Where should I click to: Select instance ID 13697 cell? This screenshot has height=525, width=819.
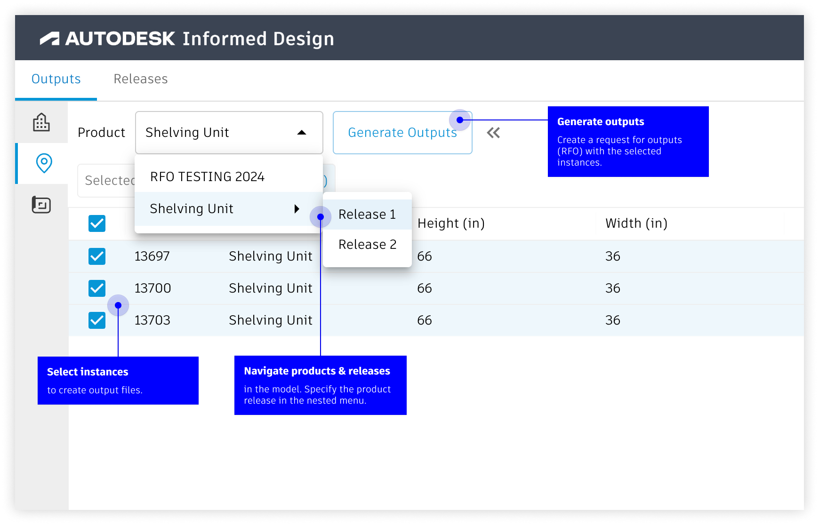point(152,256)
